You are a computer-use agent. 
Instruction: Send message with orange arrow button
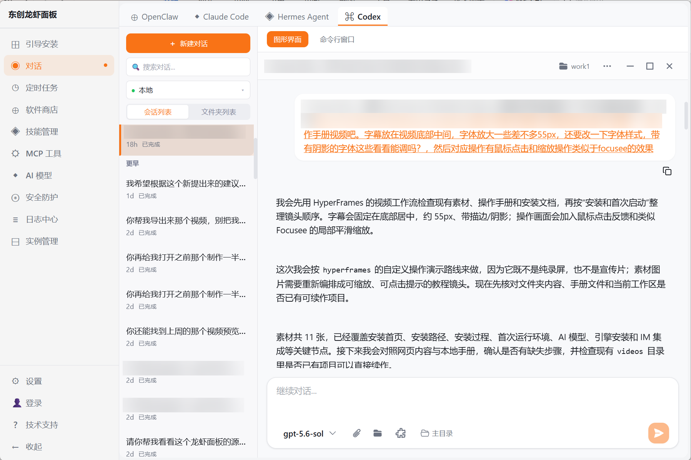click(x=659, y=433)
